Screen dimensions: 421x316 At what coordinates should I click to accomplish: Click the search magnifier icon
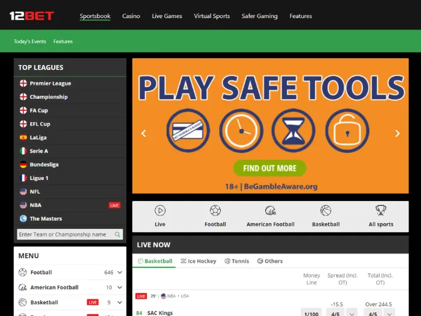pyautogui.click(x=117, y=234)
